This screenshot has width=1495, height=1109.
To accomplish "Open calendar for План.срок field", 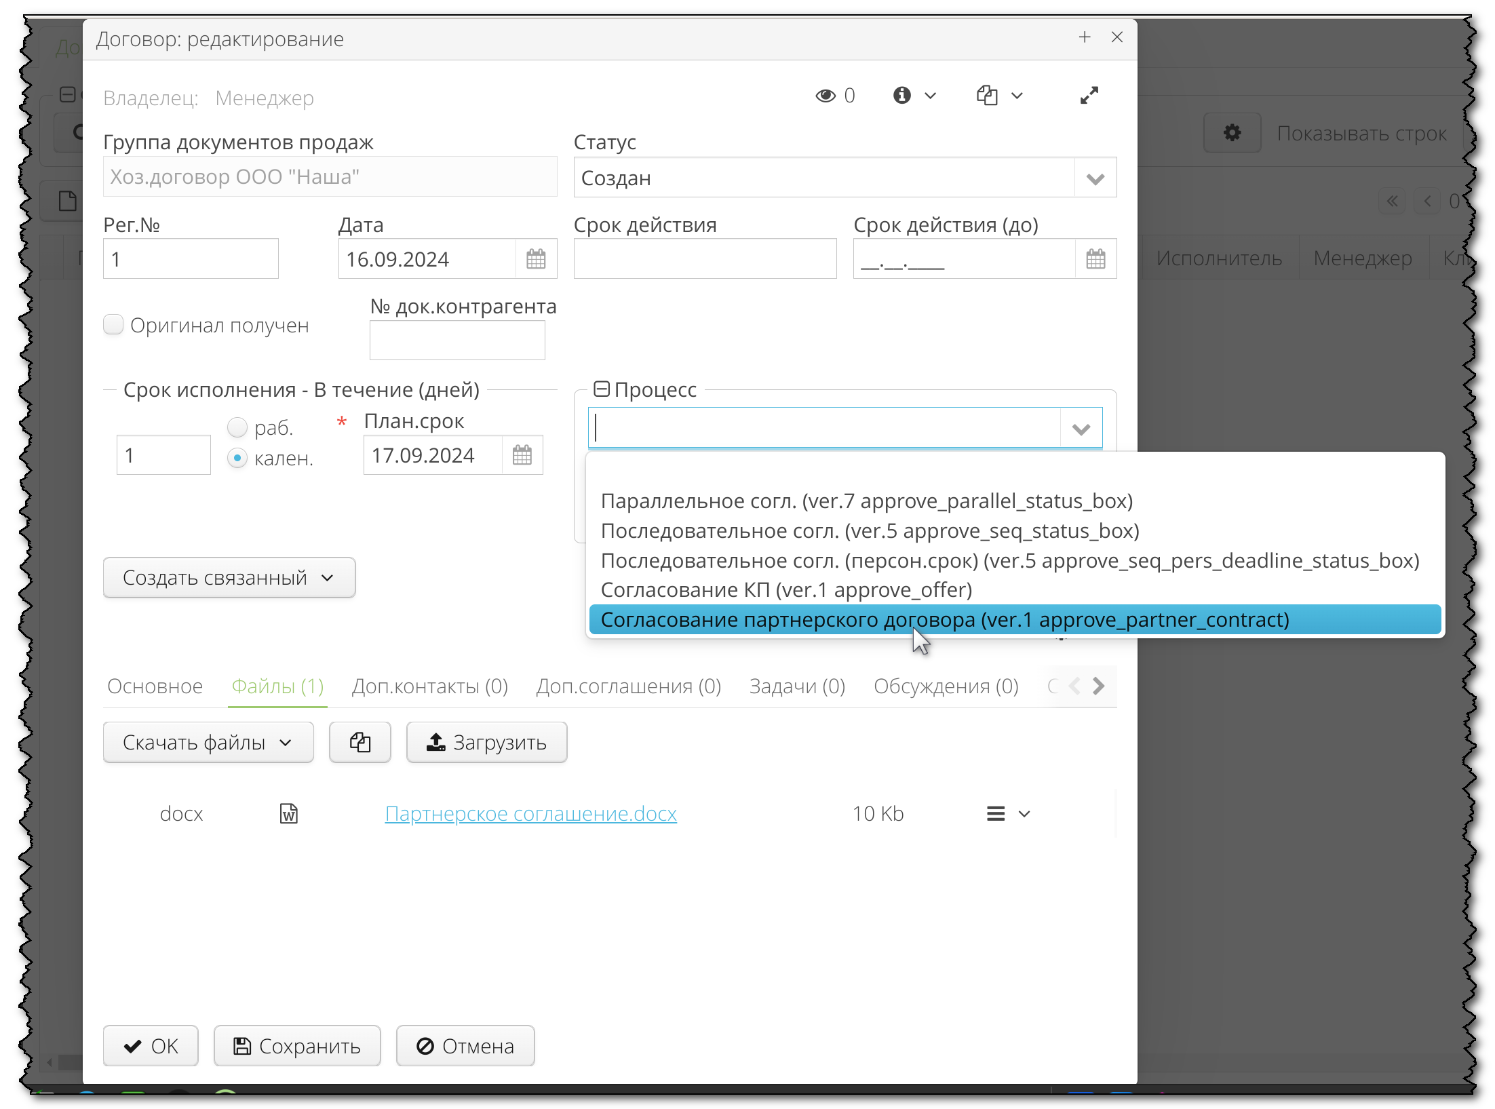I will [522, 455].
